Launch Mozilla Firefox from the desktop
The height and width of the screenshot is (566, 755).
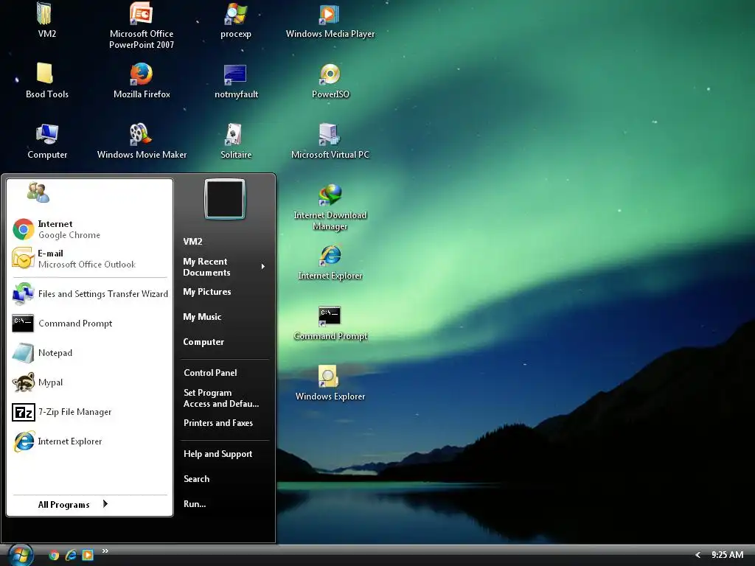coord(141,80)
